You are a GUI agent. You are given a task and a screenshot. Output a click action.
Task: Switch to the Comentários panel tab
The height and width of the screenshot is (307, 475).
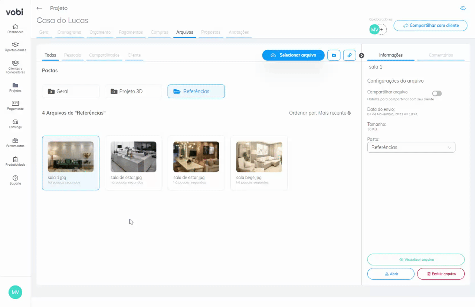coord(441,55)
